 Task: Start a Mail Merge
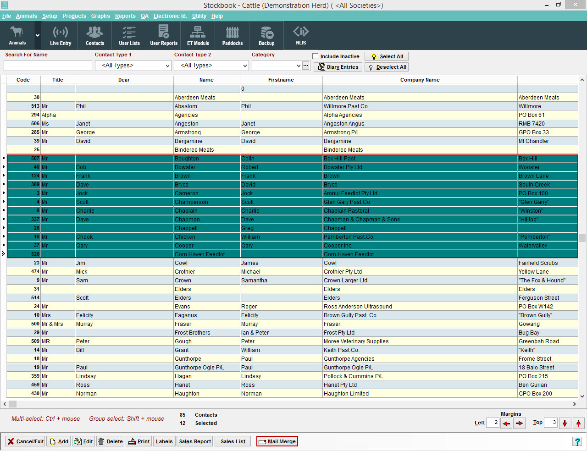277,441
